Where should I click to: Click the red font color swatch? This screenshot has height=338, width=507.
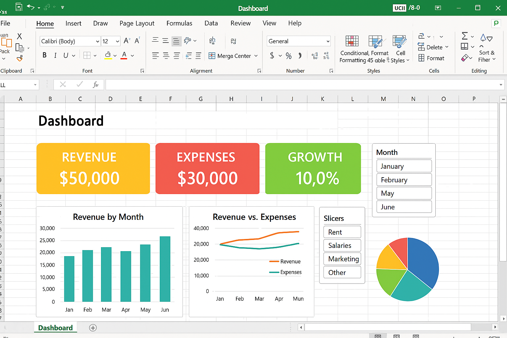click(x=124, y=55)
